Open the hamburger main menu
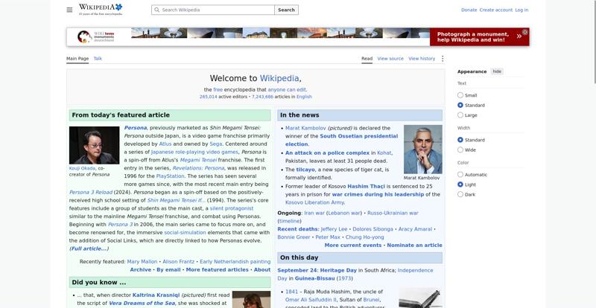 coord(69,10)
